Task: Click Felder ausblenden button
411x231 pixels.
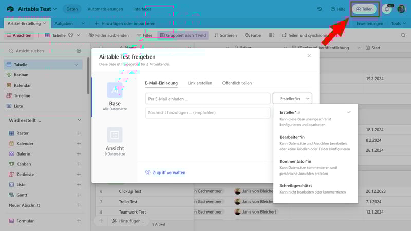Action: (x=109, y=35)
